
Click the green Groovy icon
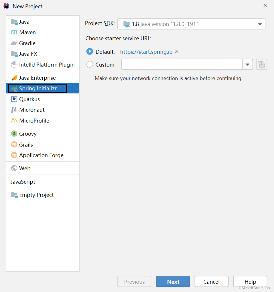[14, 133]
